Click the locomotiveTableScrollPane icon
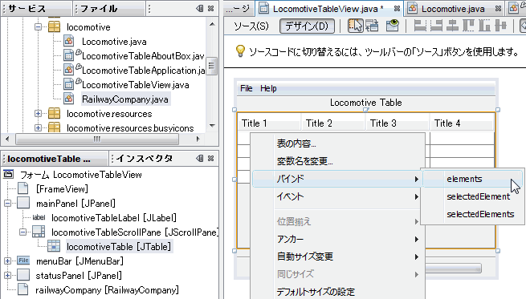Screen dimensions: 526x299 click(39, 232)
